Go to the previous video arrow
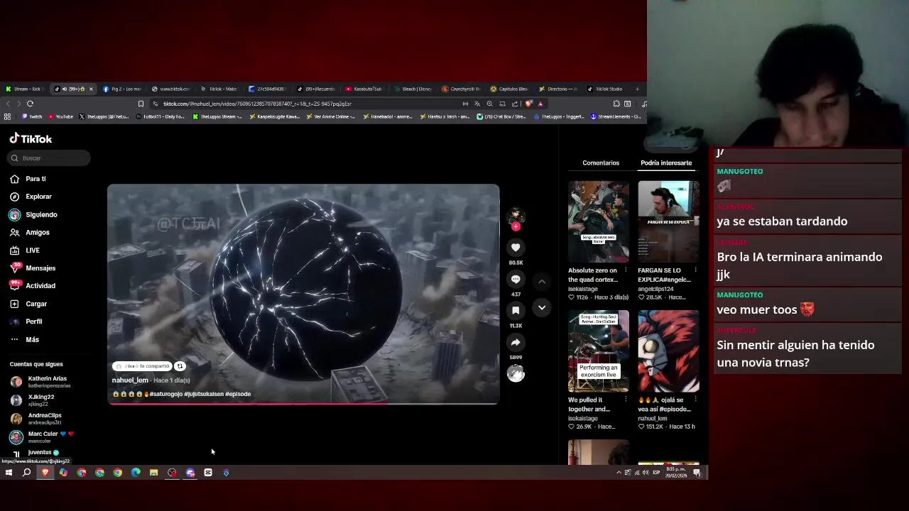The image size is (909, 511). pos(541,282)
